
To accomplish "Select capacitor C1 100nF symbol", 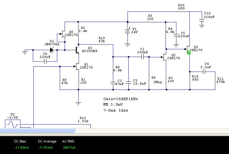I will click(x=143, y=57).
